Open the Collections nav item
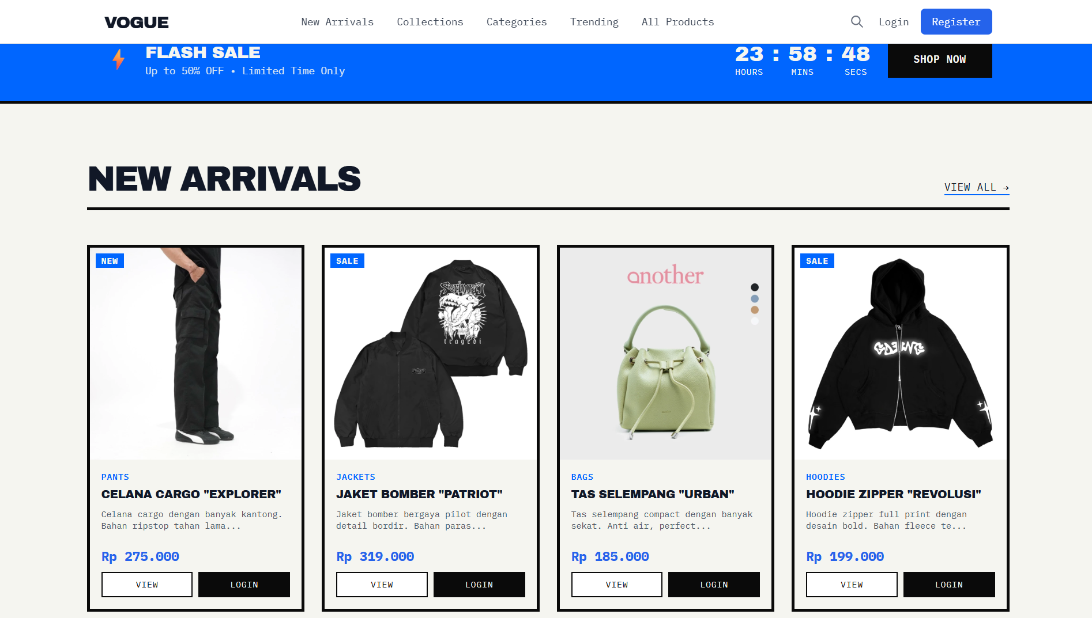Screen dimensions: 1092x618 (430, 22)
